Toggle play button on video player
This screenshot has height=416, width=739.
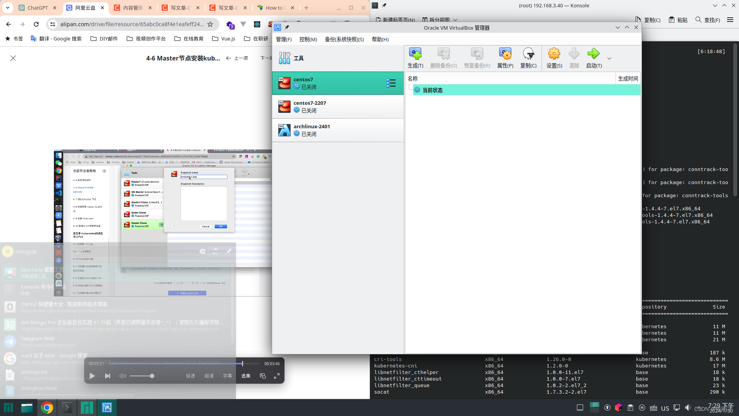click(x=93, y=376)
